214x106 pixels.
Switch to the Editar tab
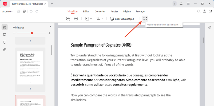(x=86, y=11)
